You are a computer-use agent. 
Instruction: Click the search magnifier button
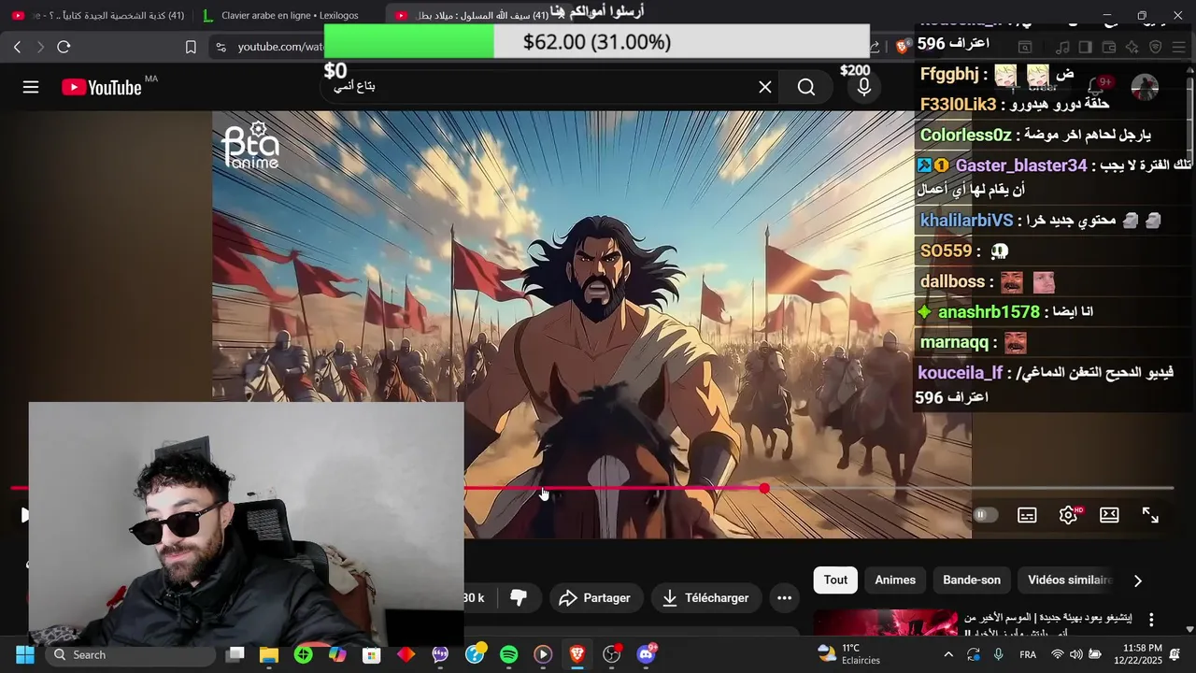pyautogui.click(x=806, y=87)
